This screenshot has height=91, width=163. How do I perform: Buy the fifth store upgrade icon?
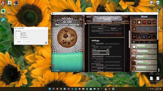click(x=154, y=22)
